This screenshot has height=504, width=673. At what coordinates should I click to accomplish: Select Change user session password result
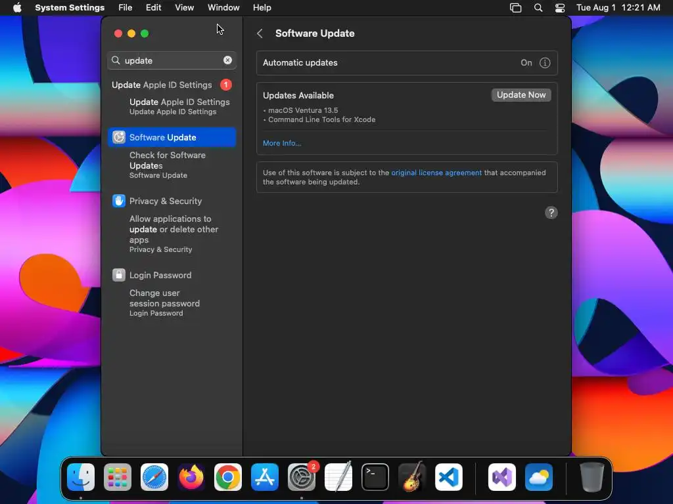[164, 303]
